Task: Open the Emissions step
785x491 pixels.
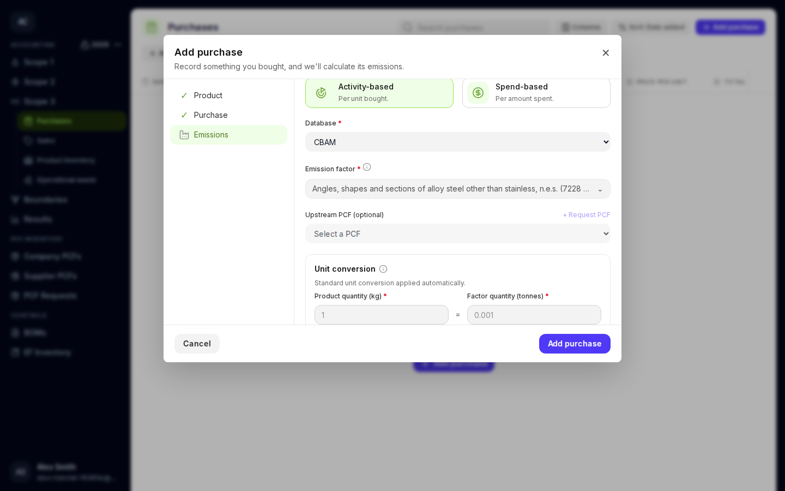Action: tap(228, 135)
